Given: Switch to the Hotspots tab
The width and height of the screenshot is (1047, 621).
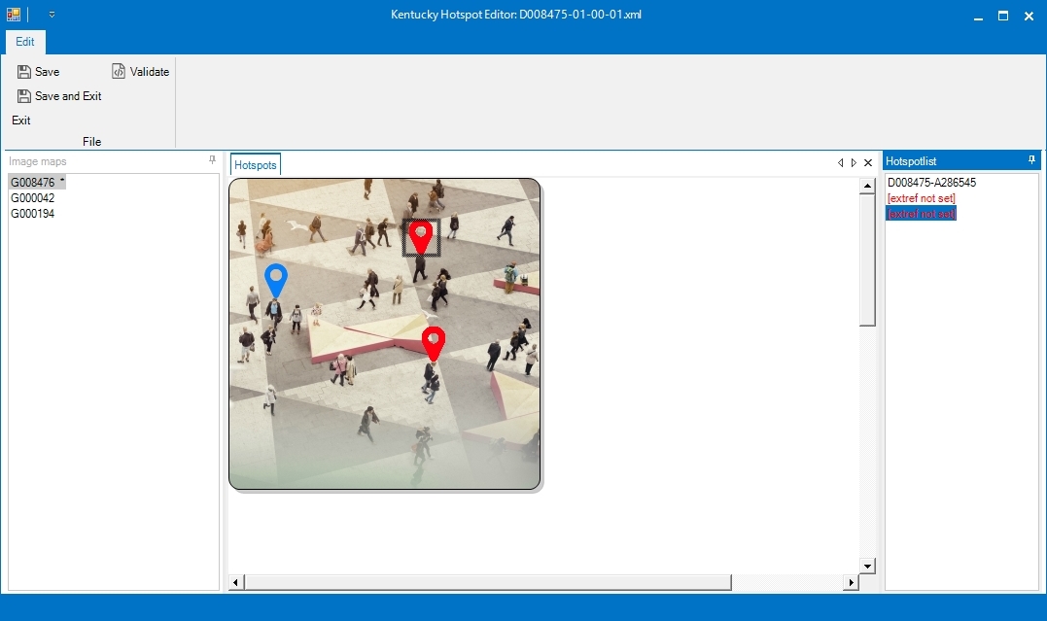Looking at the screenshot, I should point(256,165).
